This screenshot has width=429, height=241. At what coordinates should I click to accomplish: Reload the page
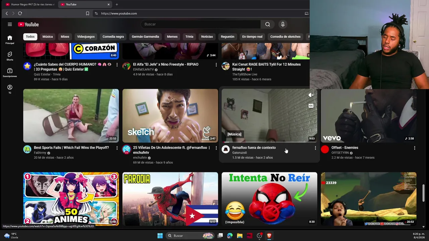click(x=20, y=13)
